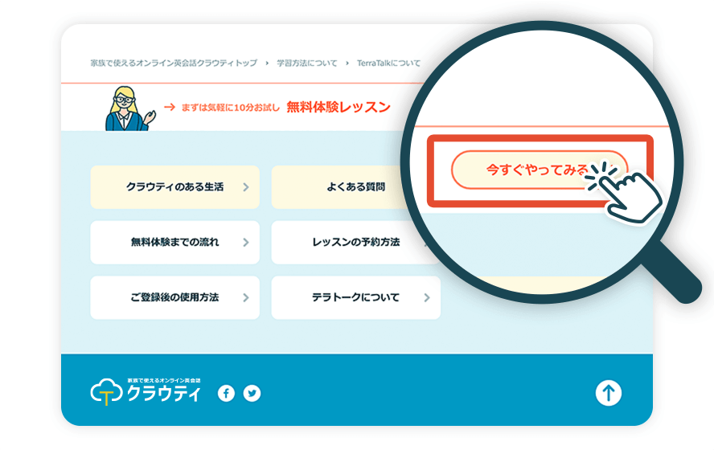The height and width of the screenshot is (450, 714).
Task: Click the chevron on レッスンの予約方法
Action: click(x=427, y=243)
